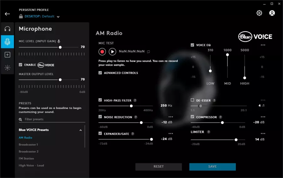Select the High Voice - Loud preset
The height and width of the screenshot is (178, 283).
tap(31, 165)
